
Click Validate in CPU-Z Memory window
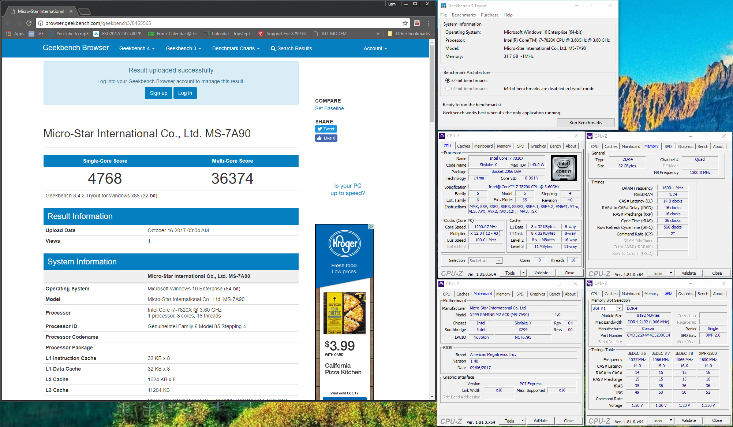click(689, 273)
